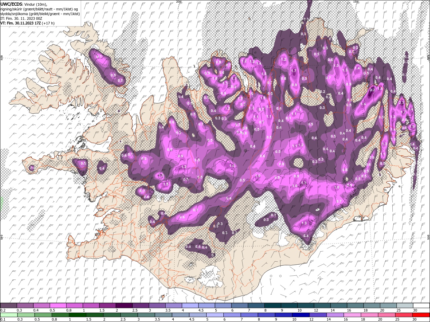This screenshot has width=430, height=322.
Task: Select the dark purple upper swatch between 2 and 2.5
Action: point(124,306)
